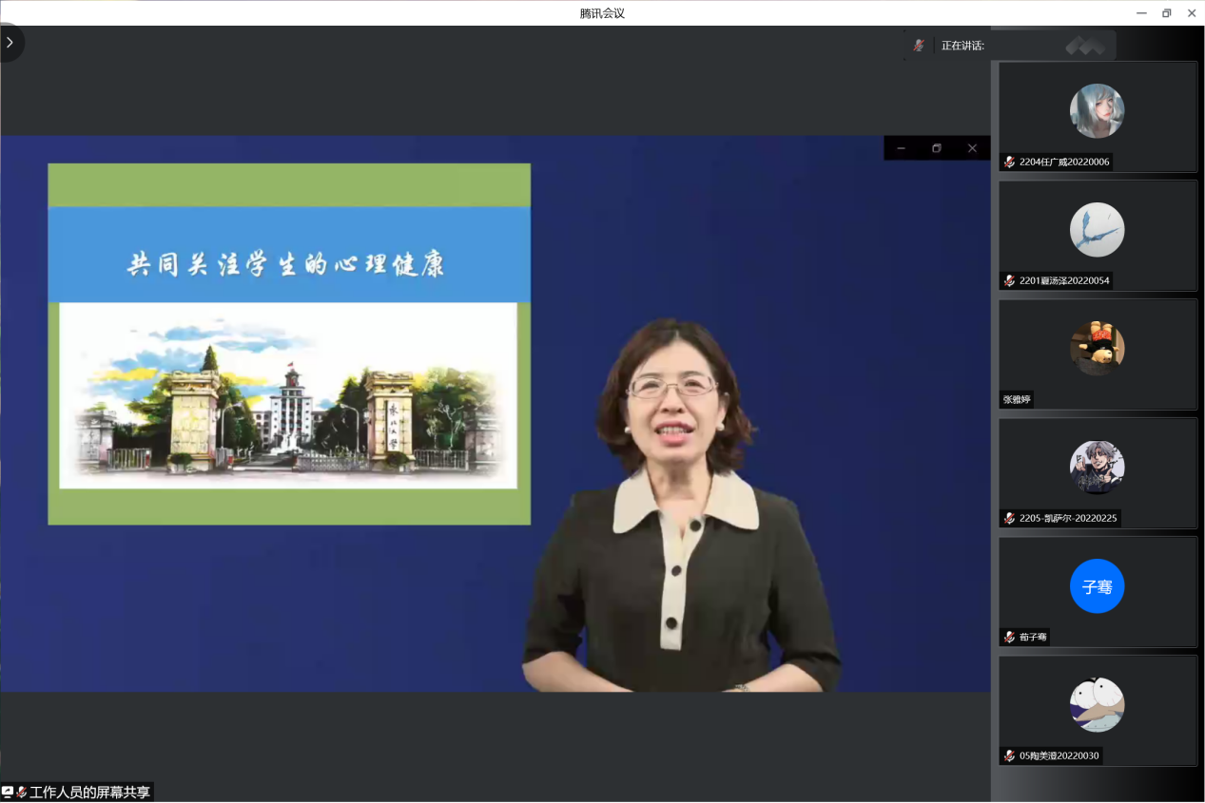Click the 工作人员的屏幕共享 label
The height and width of the screenshot is (803, 1205).
click(x=89, y=792)
